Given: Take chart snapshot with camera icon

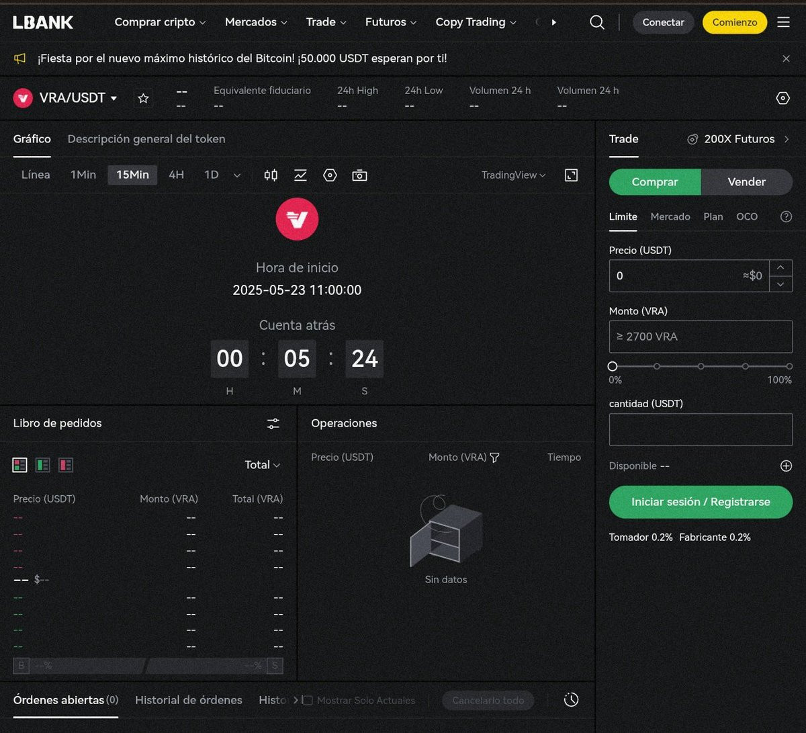Looking at the screenshot, I should click(x=359, y=175).
